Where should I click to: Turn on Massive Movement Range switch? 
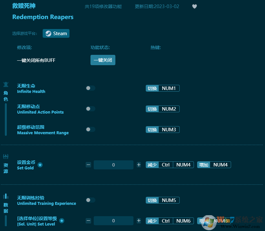[x=90, y=129]
